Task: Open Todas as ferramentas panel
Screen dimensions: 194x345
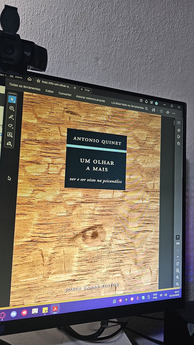Action: (x=25, y=87)
